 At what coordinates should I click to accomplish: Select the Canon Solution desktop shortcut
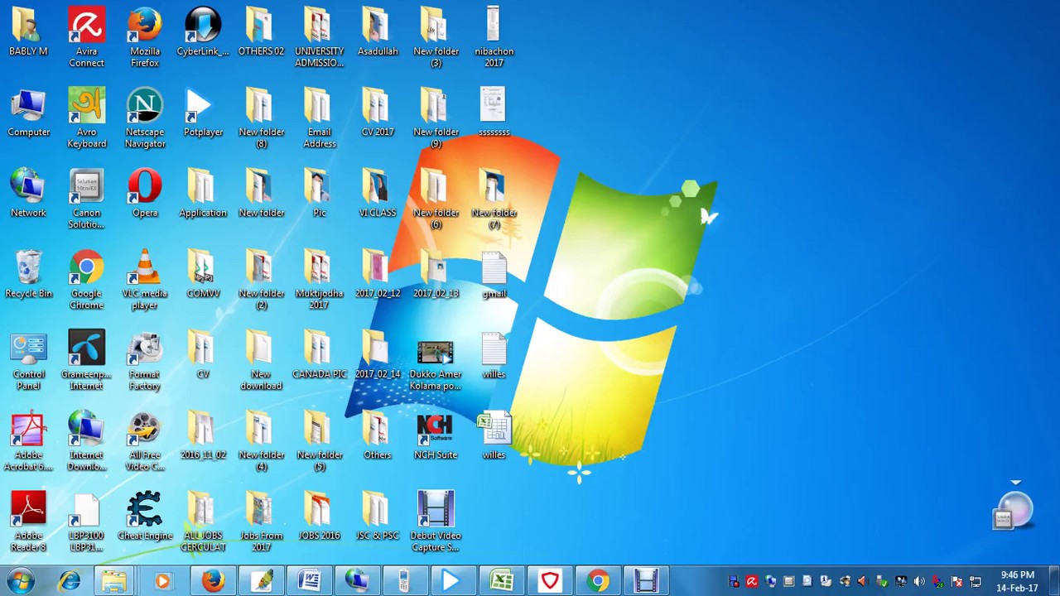[87, 199]
